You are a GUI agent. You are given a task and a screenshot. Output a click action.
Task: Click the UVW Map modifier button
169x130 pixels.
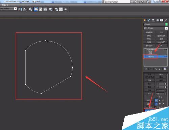click(161, 42)
